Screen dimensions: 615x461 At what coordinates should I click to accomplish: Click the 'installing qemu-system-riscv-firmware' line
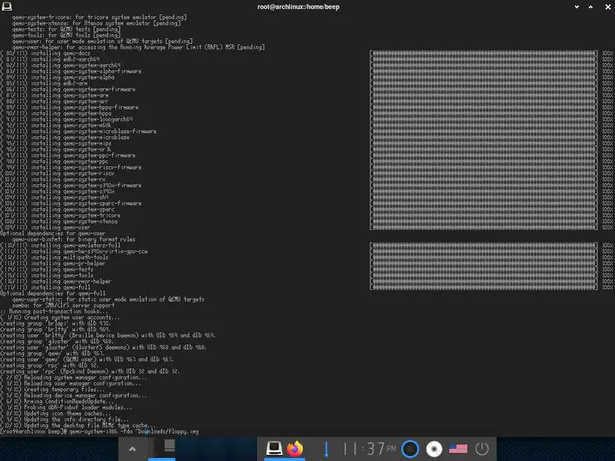pyautogui.click(x=71, y=167)
